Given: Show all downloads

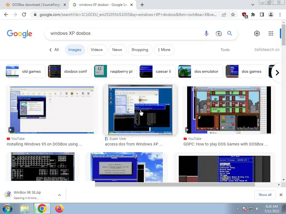Looking at the screenshot, I should pos(265,195).
